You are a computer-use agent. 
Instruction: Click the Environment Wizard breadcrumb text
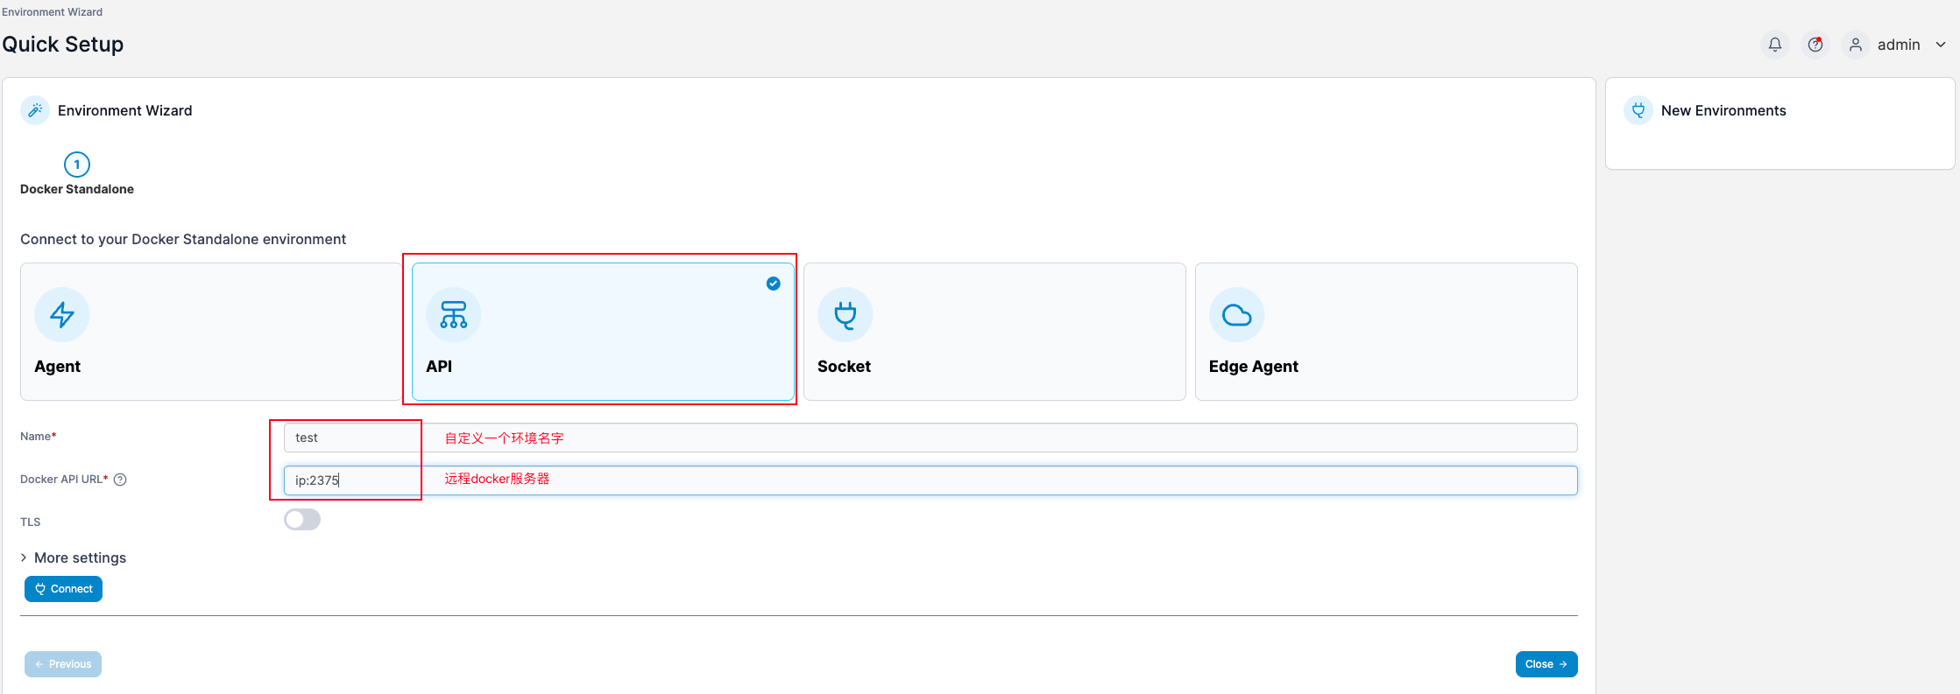click(x=53, y=12)
